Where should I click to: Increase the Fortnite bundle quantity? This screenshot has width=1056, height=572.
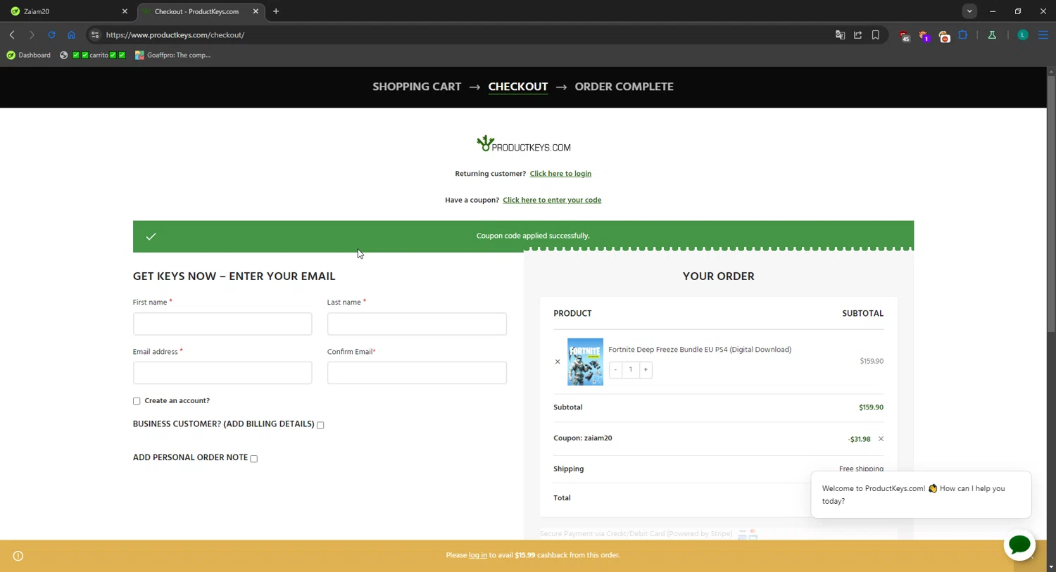coord(646,369)
